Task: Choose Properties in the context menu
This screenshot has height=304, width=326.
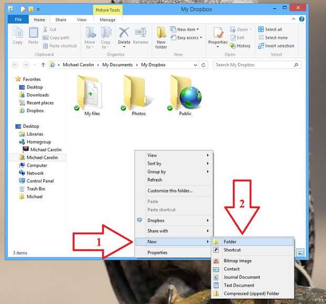Action: [x=174, y=252]
